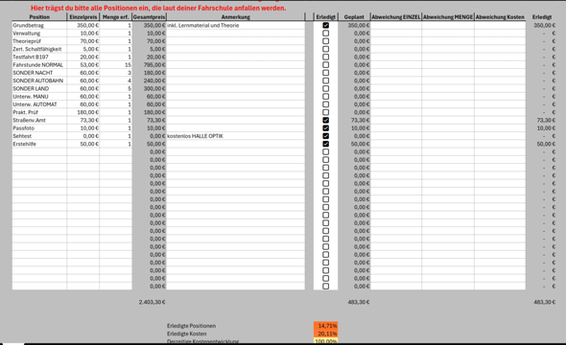Click the Anmerkung column header

point(235,17)
